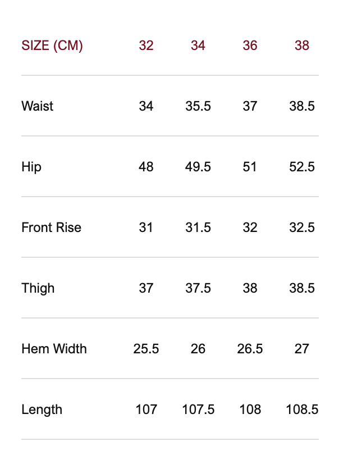Select Length value 107 for size 32
The image size is (348, 455).
tap(146, 410)
